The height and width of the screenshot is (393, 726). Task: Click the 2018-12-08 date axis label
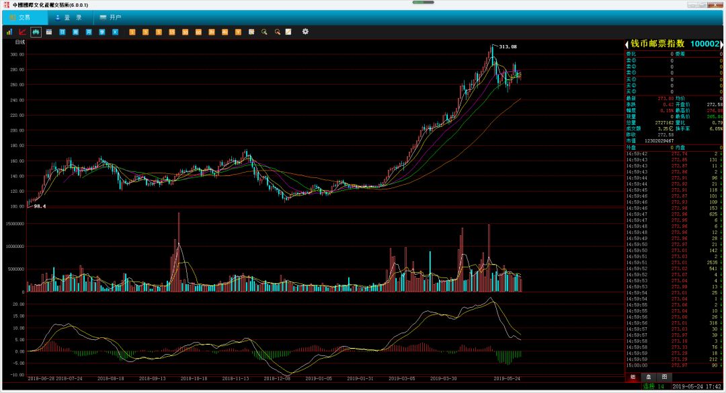click(277, 379)
